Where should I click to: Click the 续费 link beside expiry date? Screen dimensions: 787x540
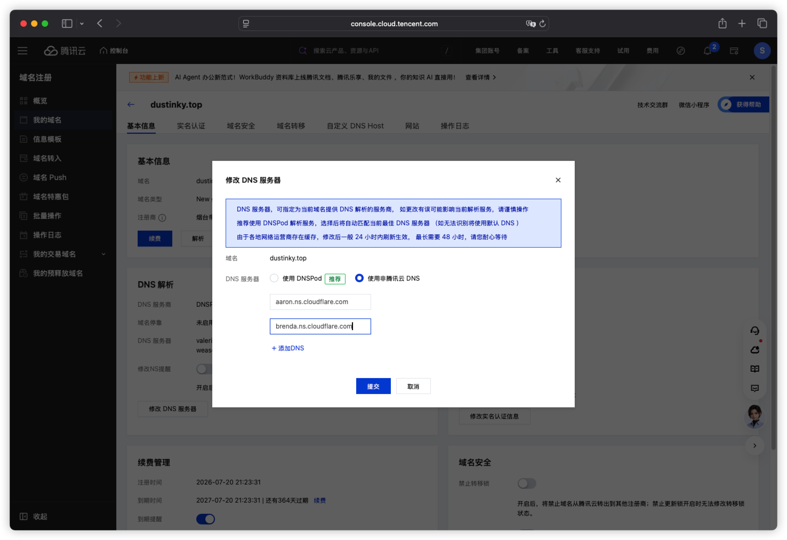pos(320,501)
